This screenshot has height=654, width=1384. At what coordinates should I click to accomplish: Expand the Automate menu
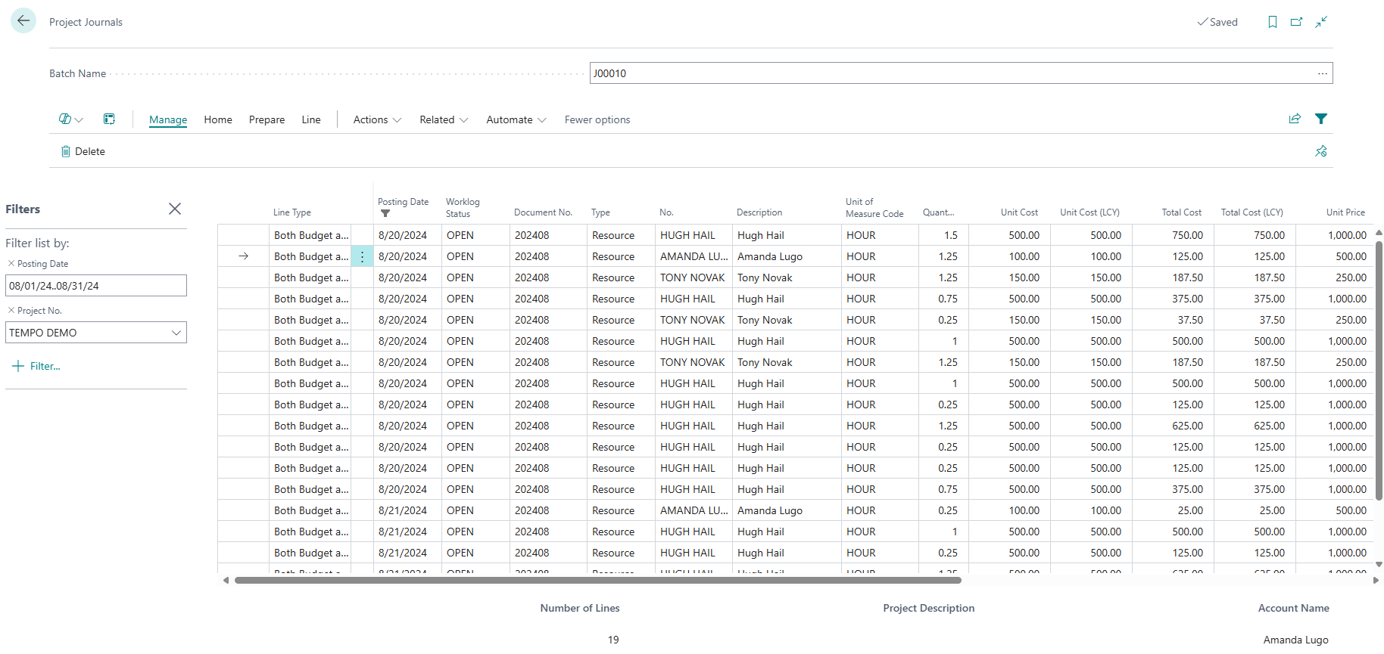click(x=516, y=119)
